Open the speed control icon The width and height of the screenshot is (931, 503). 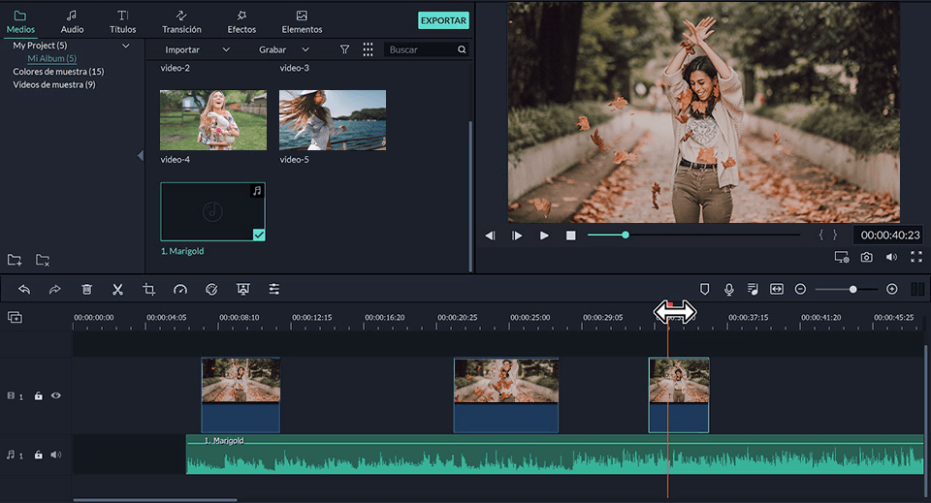[180, 290]
